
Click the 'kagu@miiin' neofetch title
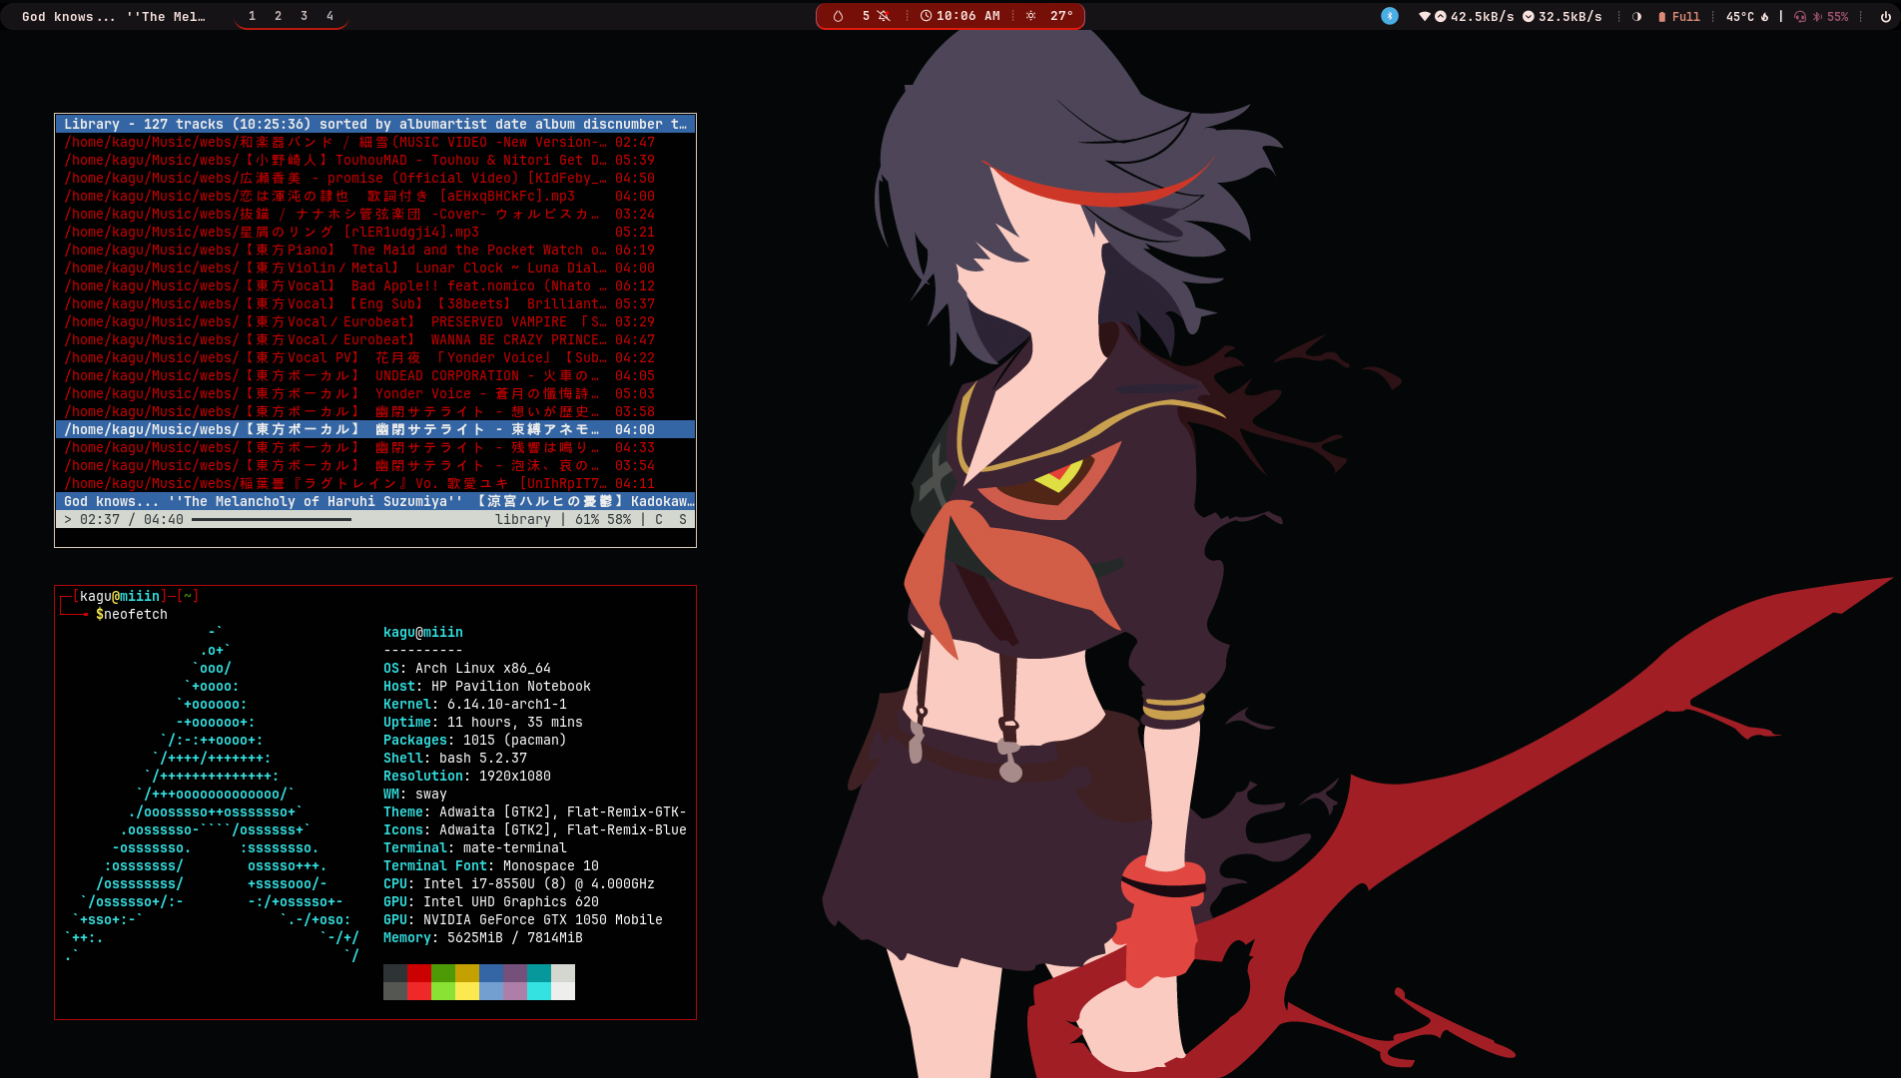423,632
